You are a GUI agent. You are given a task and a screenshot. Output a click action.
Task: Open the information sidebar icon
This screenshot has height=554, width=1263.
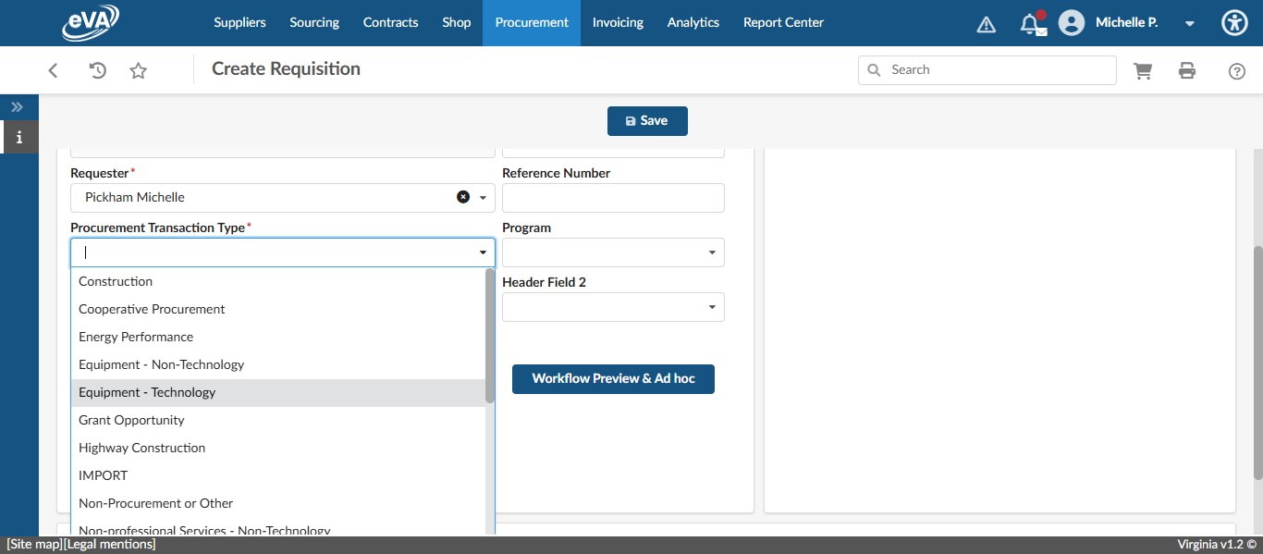(x=19, y=137)
